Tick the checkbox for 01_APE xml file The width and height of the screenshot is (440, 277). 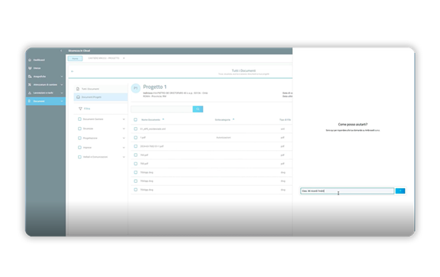tap(135, 129)
